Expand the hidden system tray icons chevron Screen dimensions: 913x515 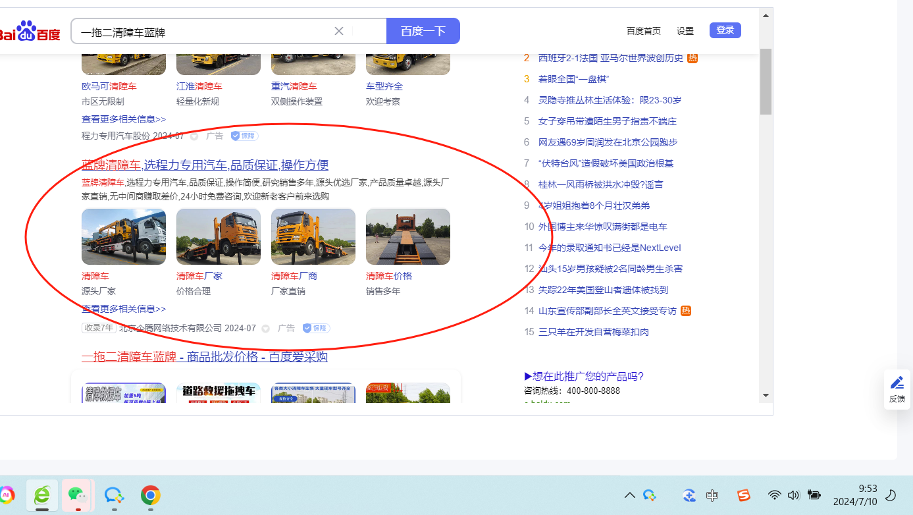[630, 495]
